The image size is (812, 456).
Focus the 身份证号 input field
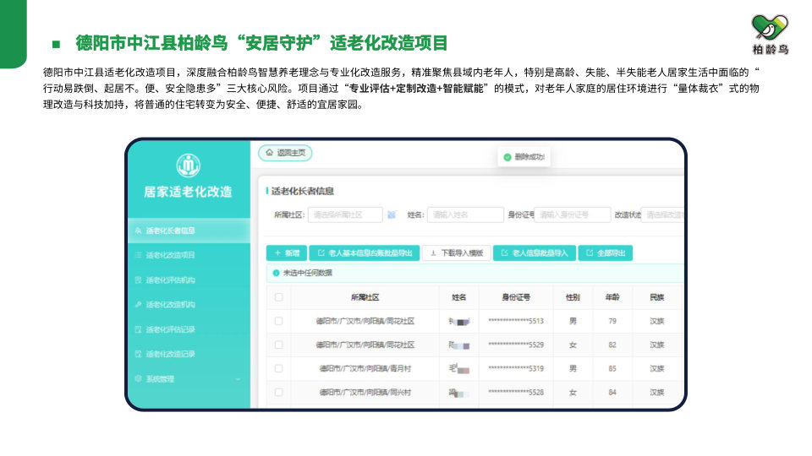(x=573, y=214)
